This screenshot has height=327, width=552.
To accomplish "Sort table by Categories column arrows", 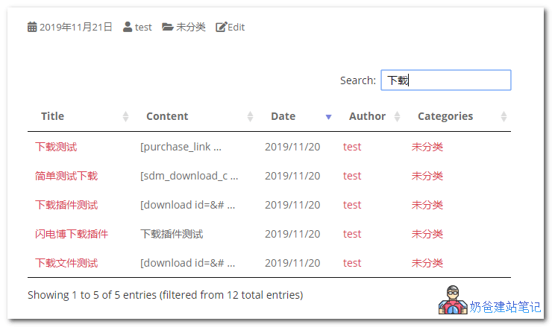I will coord(504,116).
